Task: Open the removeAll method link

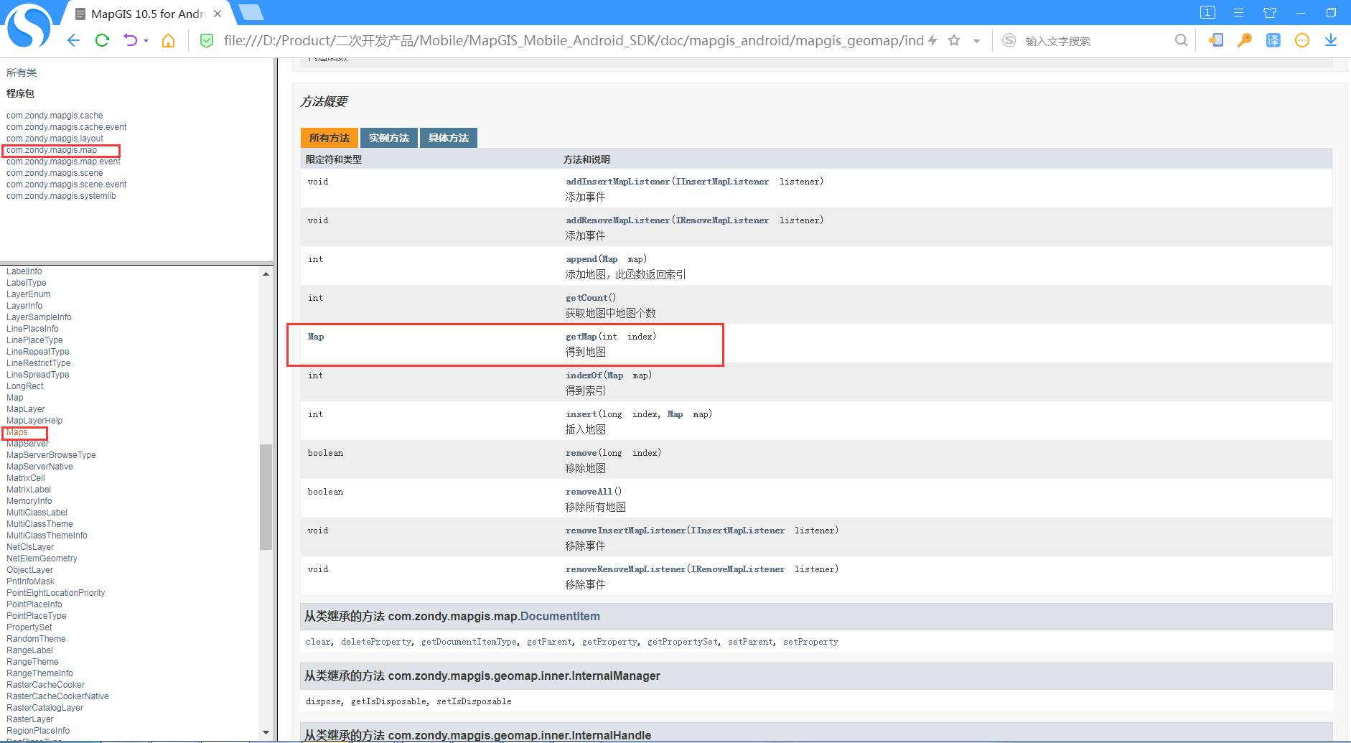Action: tap(589, 492)
